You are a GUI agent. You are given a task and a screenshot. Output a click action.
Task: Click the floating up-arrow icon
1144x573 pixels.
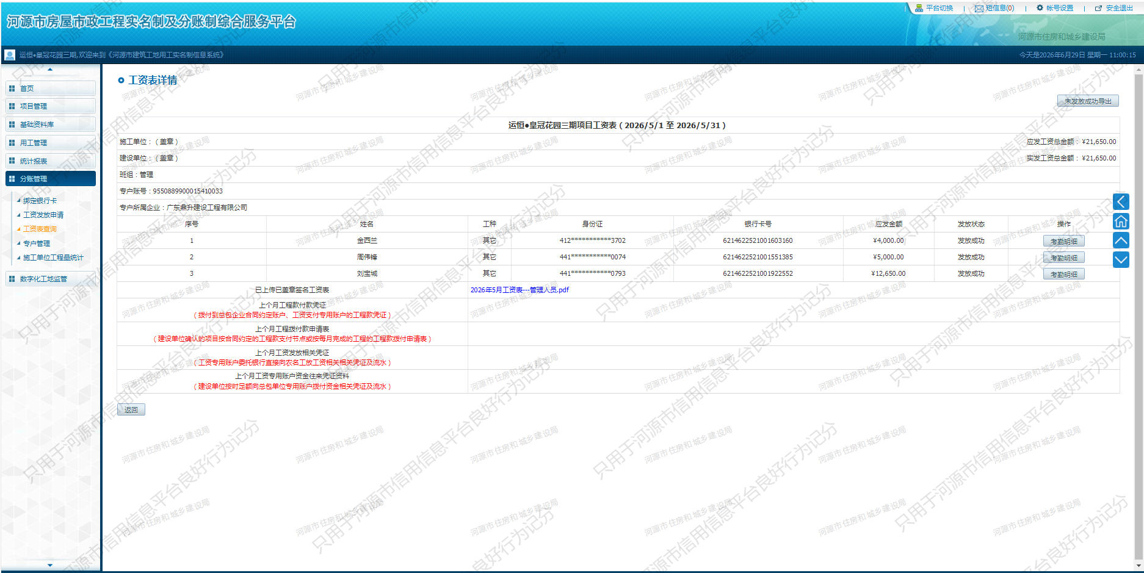click(1121, 240)
